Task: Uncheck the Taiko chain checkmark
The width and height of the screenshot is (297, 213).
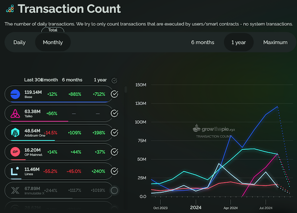Action: point(114,113)
